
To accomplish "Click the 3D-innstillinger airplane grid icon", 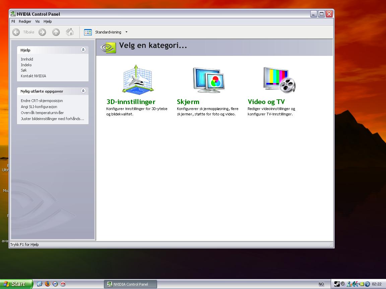I will click(138, 80).
